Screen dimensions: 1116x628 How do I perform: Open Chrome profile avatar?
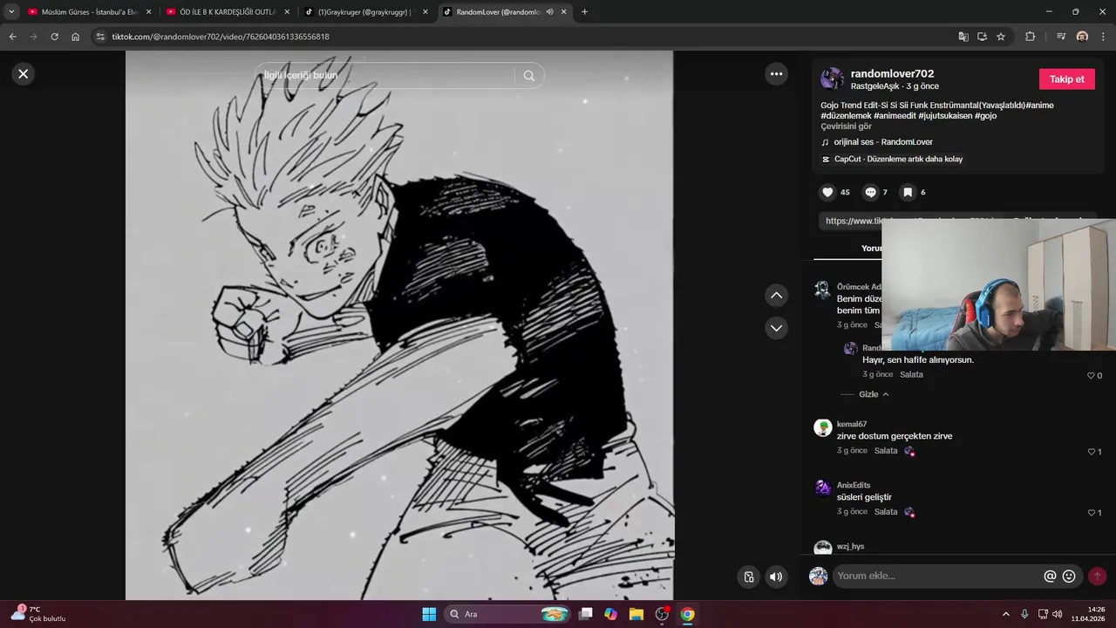pyautogui.click(x=1082, y=37)
